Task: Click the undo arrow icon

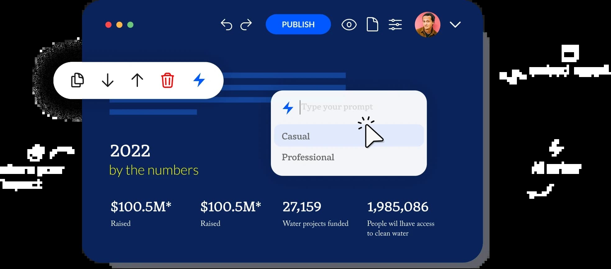Action: tap(226, 25)
